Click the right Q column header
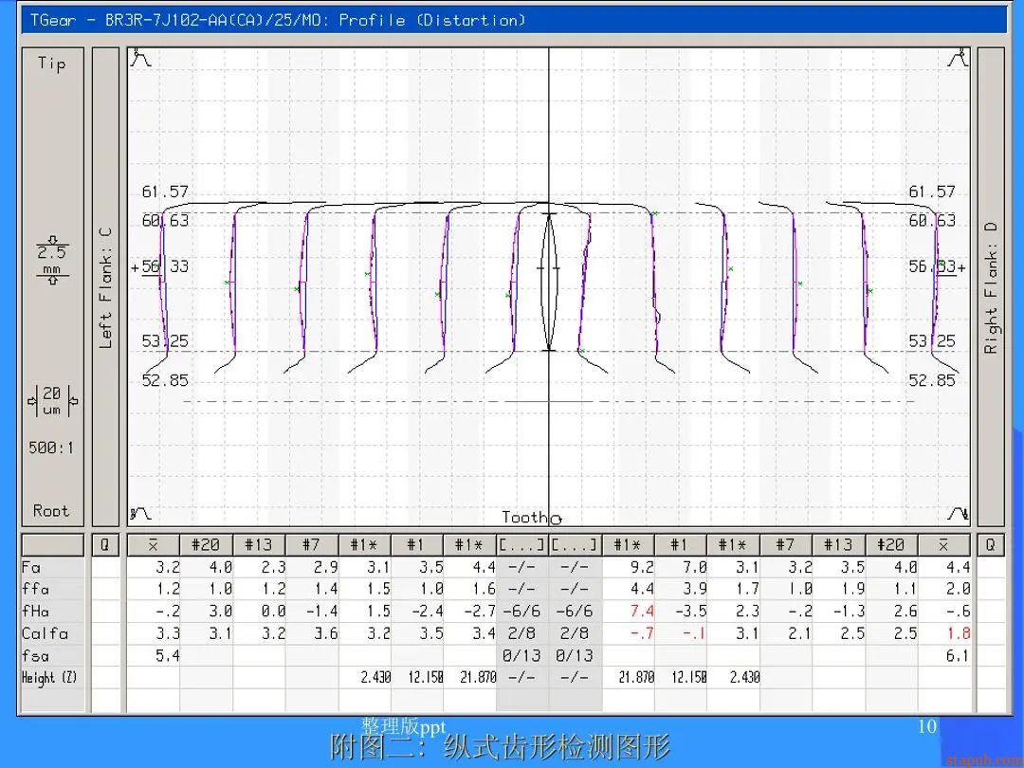The image size is (1024, 768). [x=990, y=545]
